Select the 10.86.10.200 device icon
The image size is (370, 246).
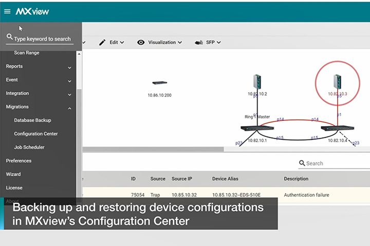tap(159, 83)
